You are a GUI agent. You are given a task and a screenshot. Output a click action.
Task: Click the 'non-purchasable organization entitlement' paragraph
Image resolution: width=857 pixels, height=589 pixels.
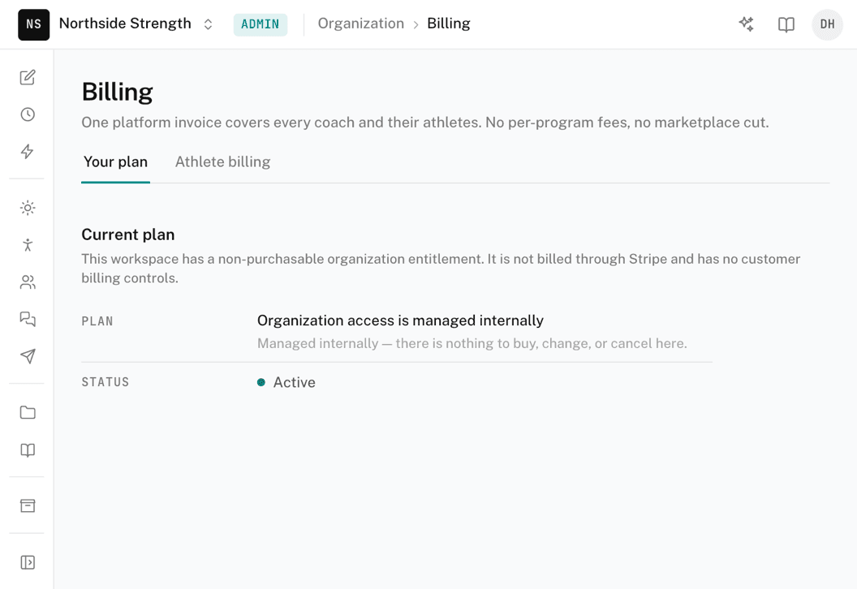pos(441,269)
